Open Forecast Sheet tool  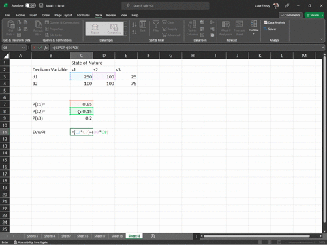click(239, 28)
